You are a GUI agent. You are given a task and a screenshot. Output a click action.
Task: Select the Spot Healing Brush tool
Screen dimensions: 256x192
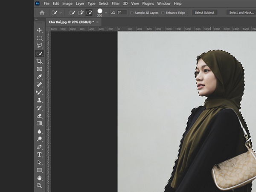point(39,84)
